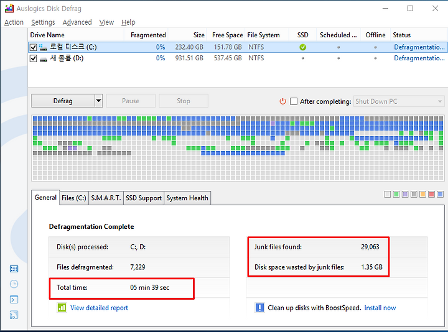The image size is (448, 332).
Task: Sort by File System column header
Action: click(266, 35)
